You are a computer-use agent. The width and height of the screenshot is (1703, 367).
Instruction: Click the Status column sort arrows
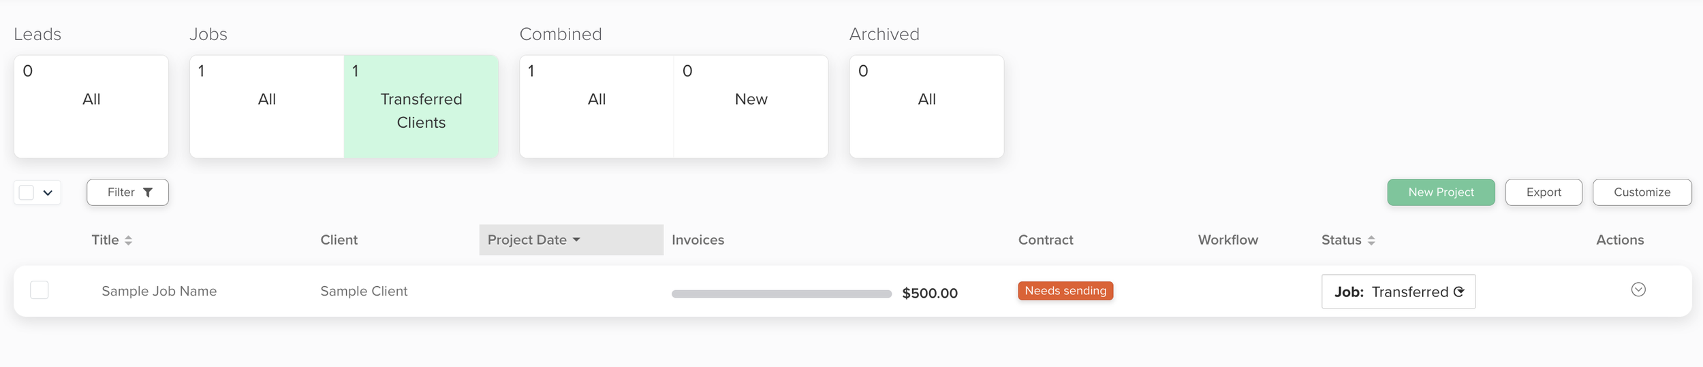(x=1371, y=240)
